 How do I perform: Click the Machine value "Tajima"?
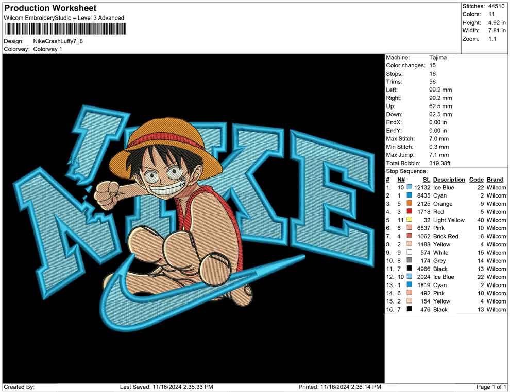[438, 58]
